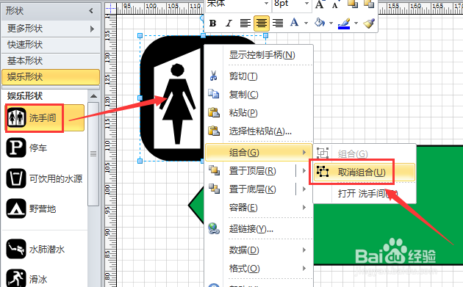Screen dimensions: 463x287
Task: Increase font size with large A
Action: tap(320, 4)
